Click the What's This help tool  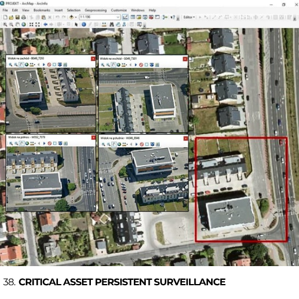[173, 17]
